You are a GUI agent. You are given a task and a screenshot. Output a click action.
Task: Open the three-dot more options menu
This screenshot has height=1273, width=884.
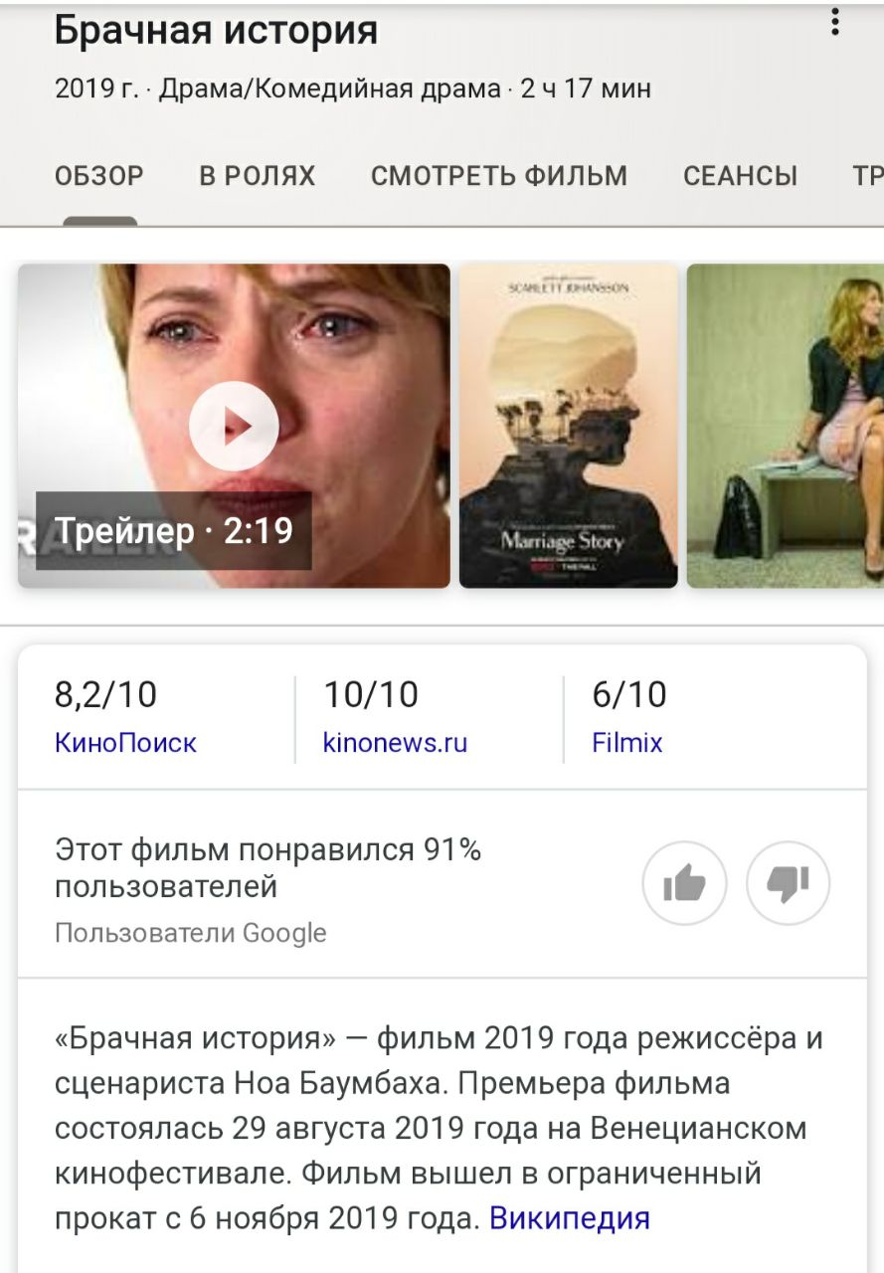coord(835,22)
